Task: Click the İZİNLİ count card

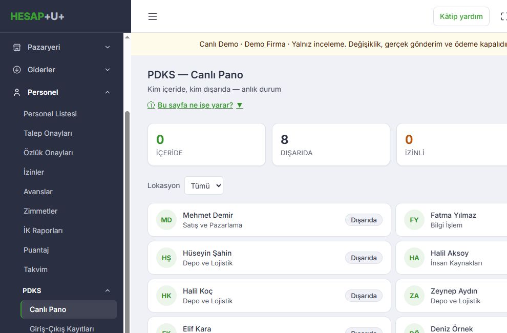Action: point(452,144)
